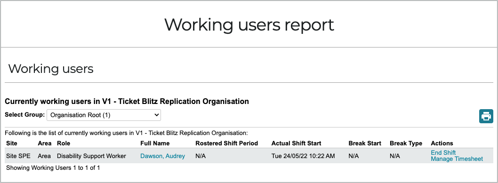The width and height of the screenshot is (498, 183).
Task: Click the Showing Working Users 1 to 1 text
Action: point(53,168)
